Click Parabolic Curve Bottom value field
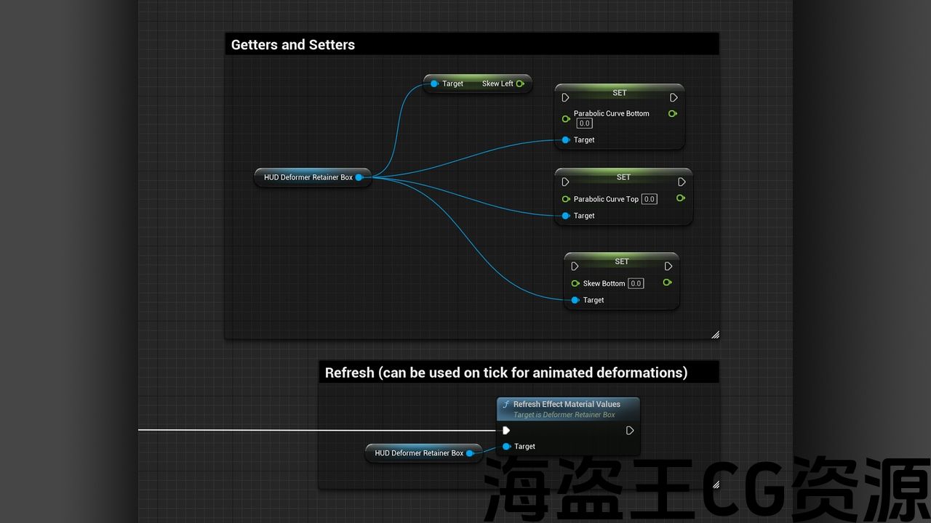 pyautogui.click(x=584, y=123)
